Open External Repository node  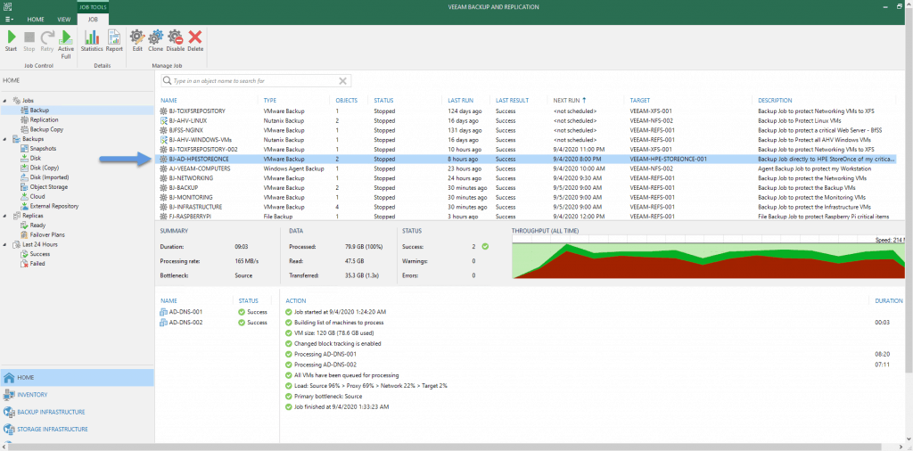50,206
